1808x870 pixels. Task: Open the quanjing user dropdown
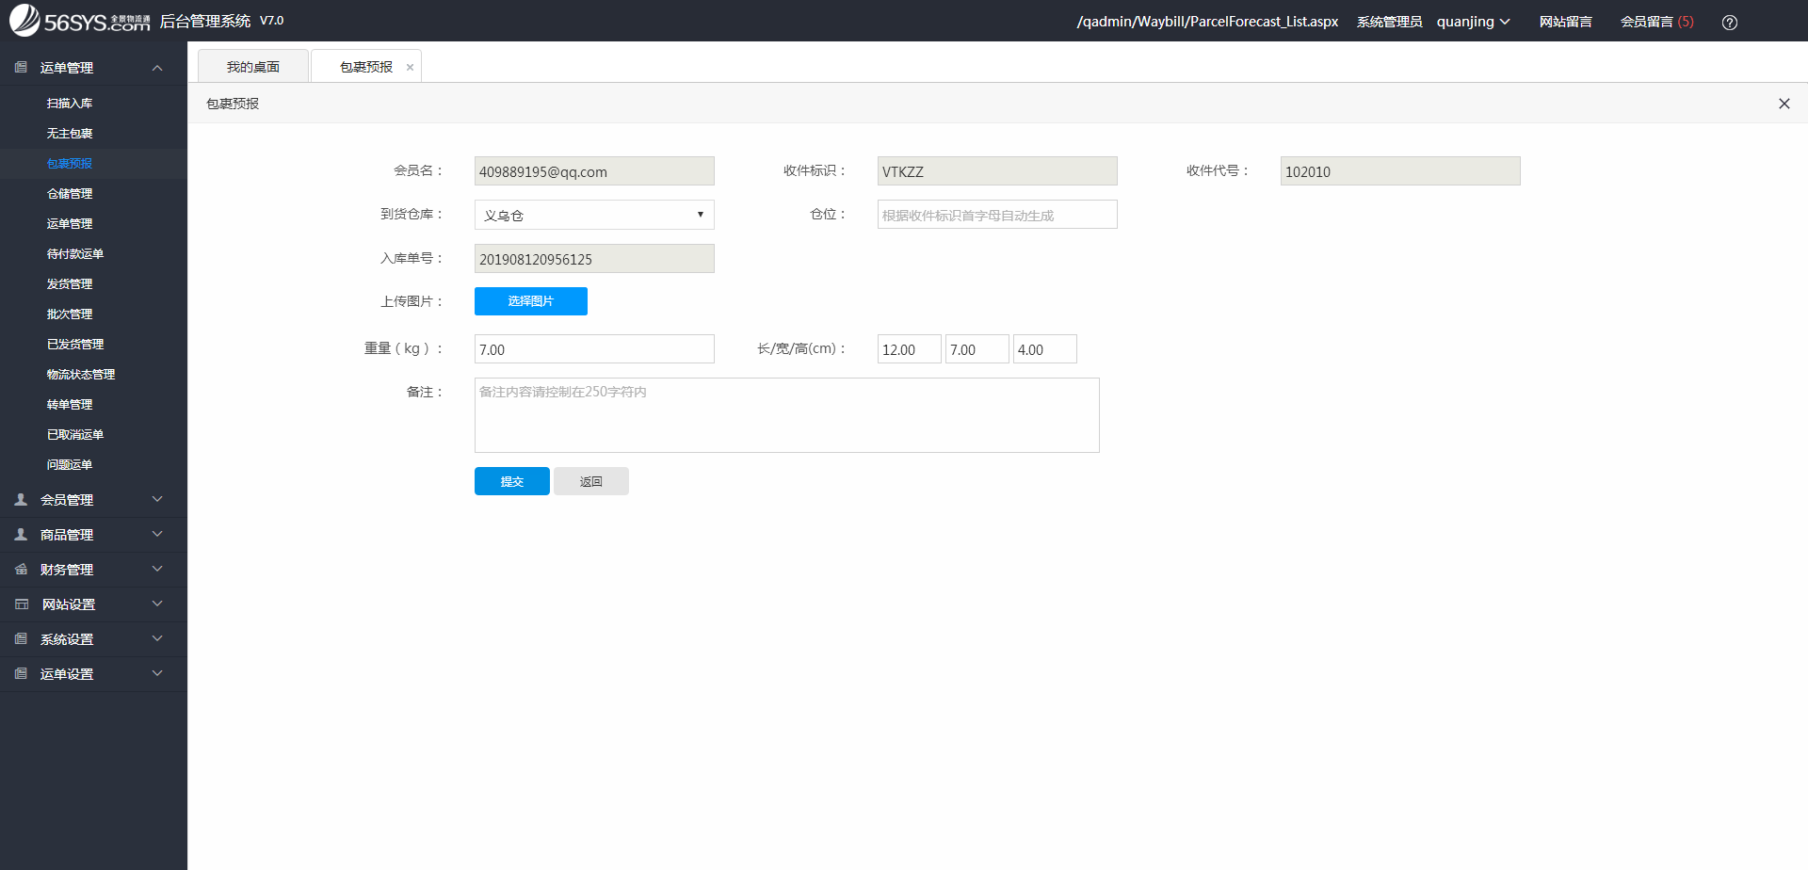1473,22
